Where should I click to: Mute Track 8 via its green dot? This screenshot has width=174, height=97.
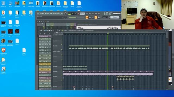pos(62,70)
